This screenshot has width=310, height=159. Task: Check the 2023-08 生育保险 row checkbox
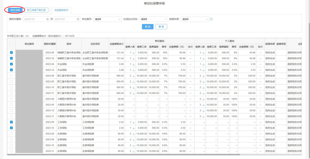[x=11, y=134]
